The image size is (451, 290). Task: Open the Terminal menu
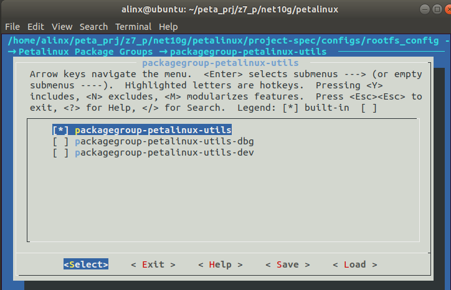coord(133,27)
